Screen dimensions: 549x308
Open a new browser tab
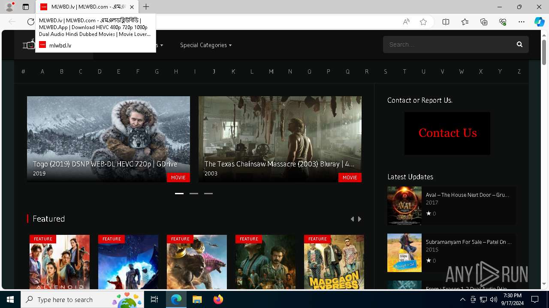(x=146, y=7)
